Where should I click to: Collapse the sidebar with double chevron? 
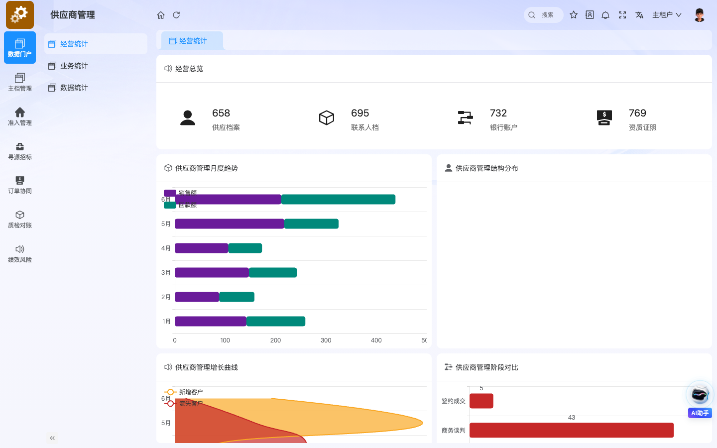coord(52,438)
